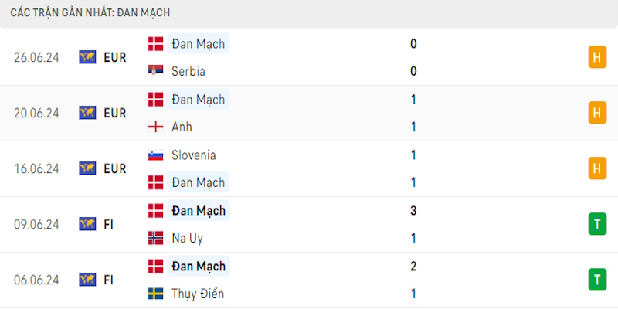The height and width of the screenshot is (309, 618).
Task: Click the Serbia flag icon
Action: [x=156, y=71]
